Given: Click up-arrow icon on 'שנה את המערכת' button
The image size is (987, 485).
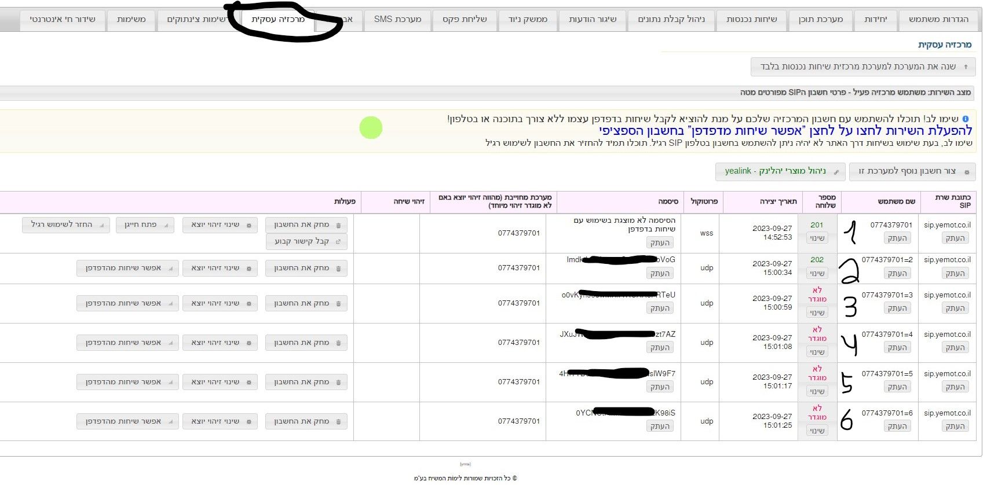Looking at the screenshot, I should 966,67.
